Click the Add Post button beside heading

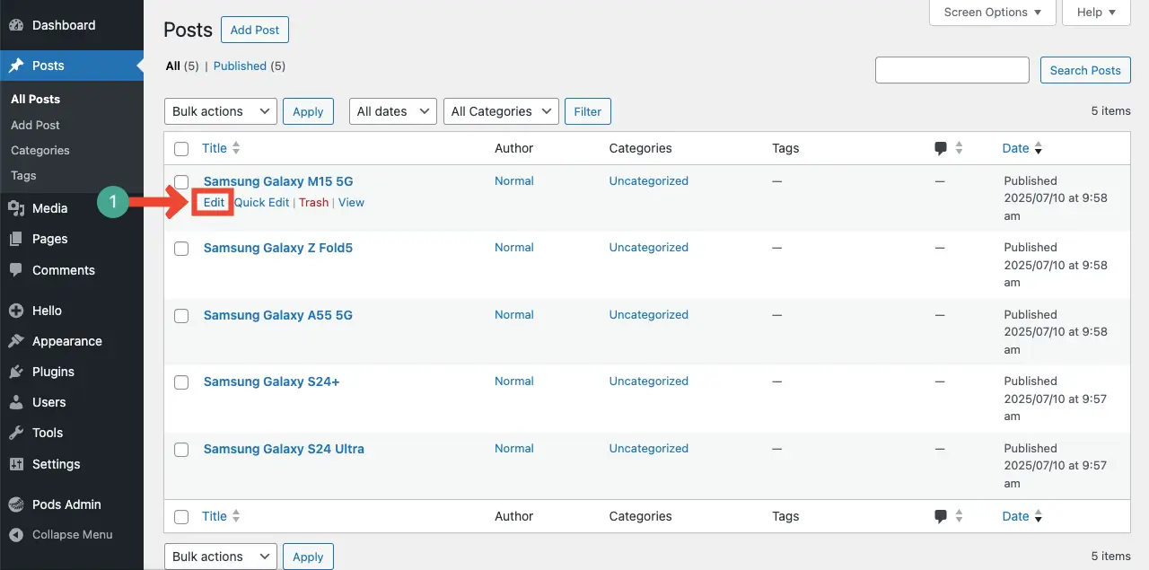click(255, 30)
